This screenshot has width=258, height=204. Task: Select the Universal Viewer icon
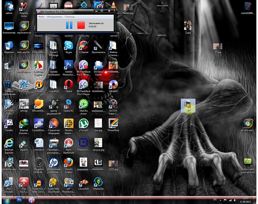pos(98,68)
